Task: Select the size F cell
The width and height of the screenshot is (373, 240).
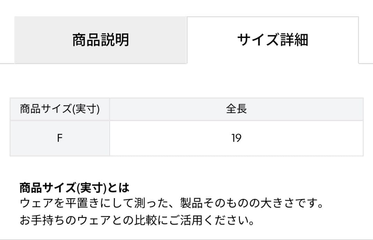Action: coord(60,138)
